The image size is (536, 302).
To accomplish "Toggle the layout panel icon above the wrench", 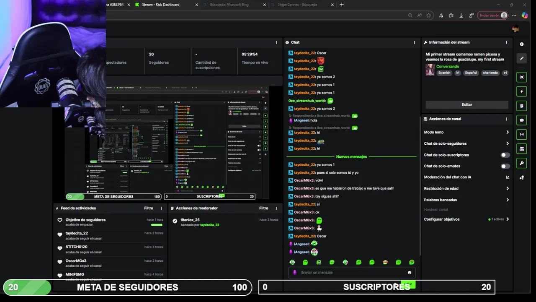I will [522, 149].
